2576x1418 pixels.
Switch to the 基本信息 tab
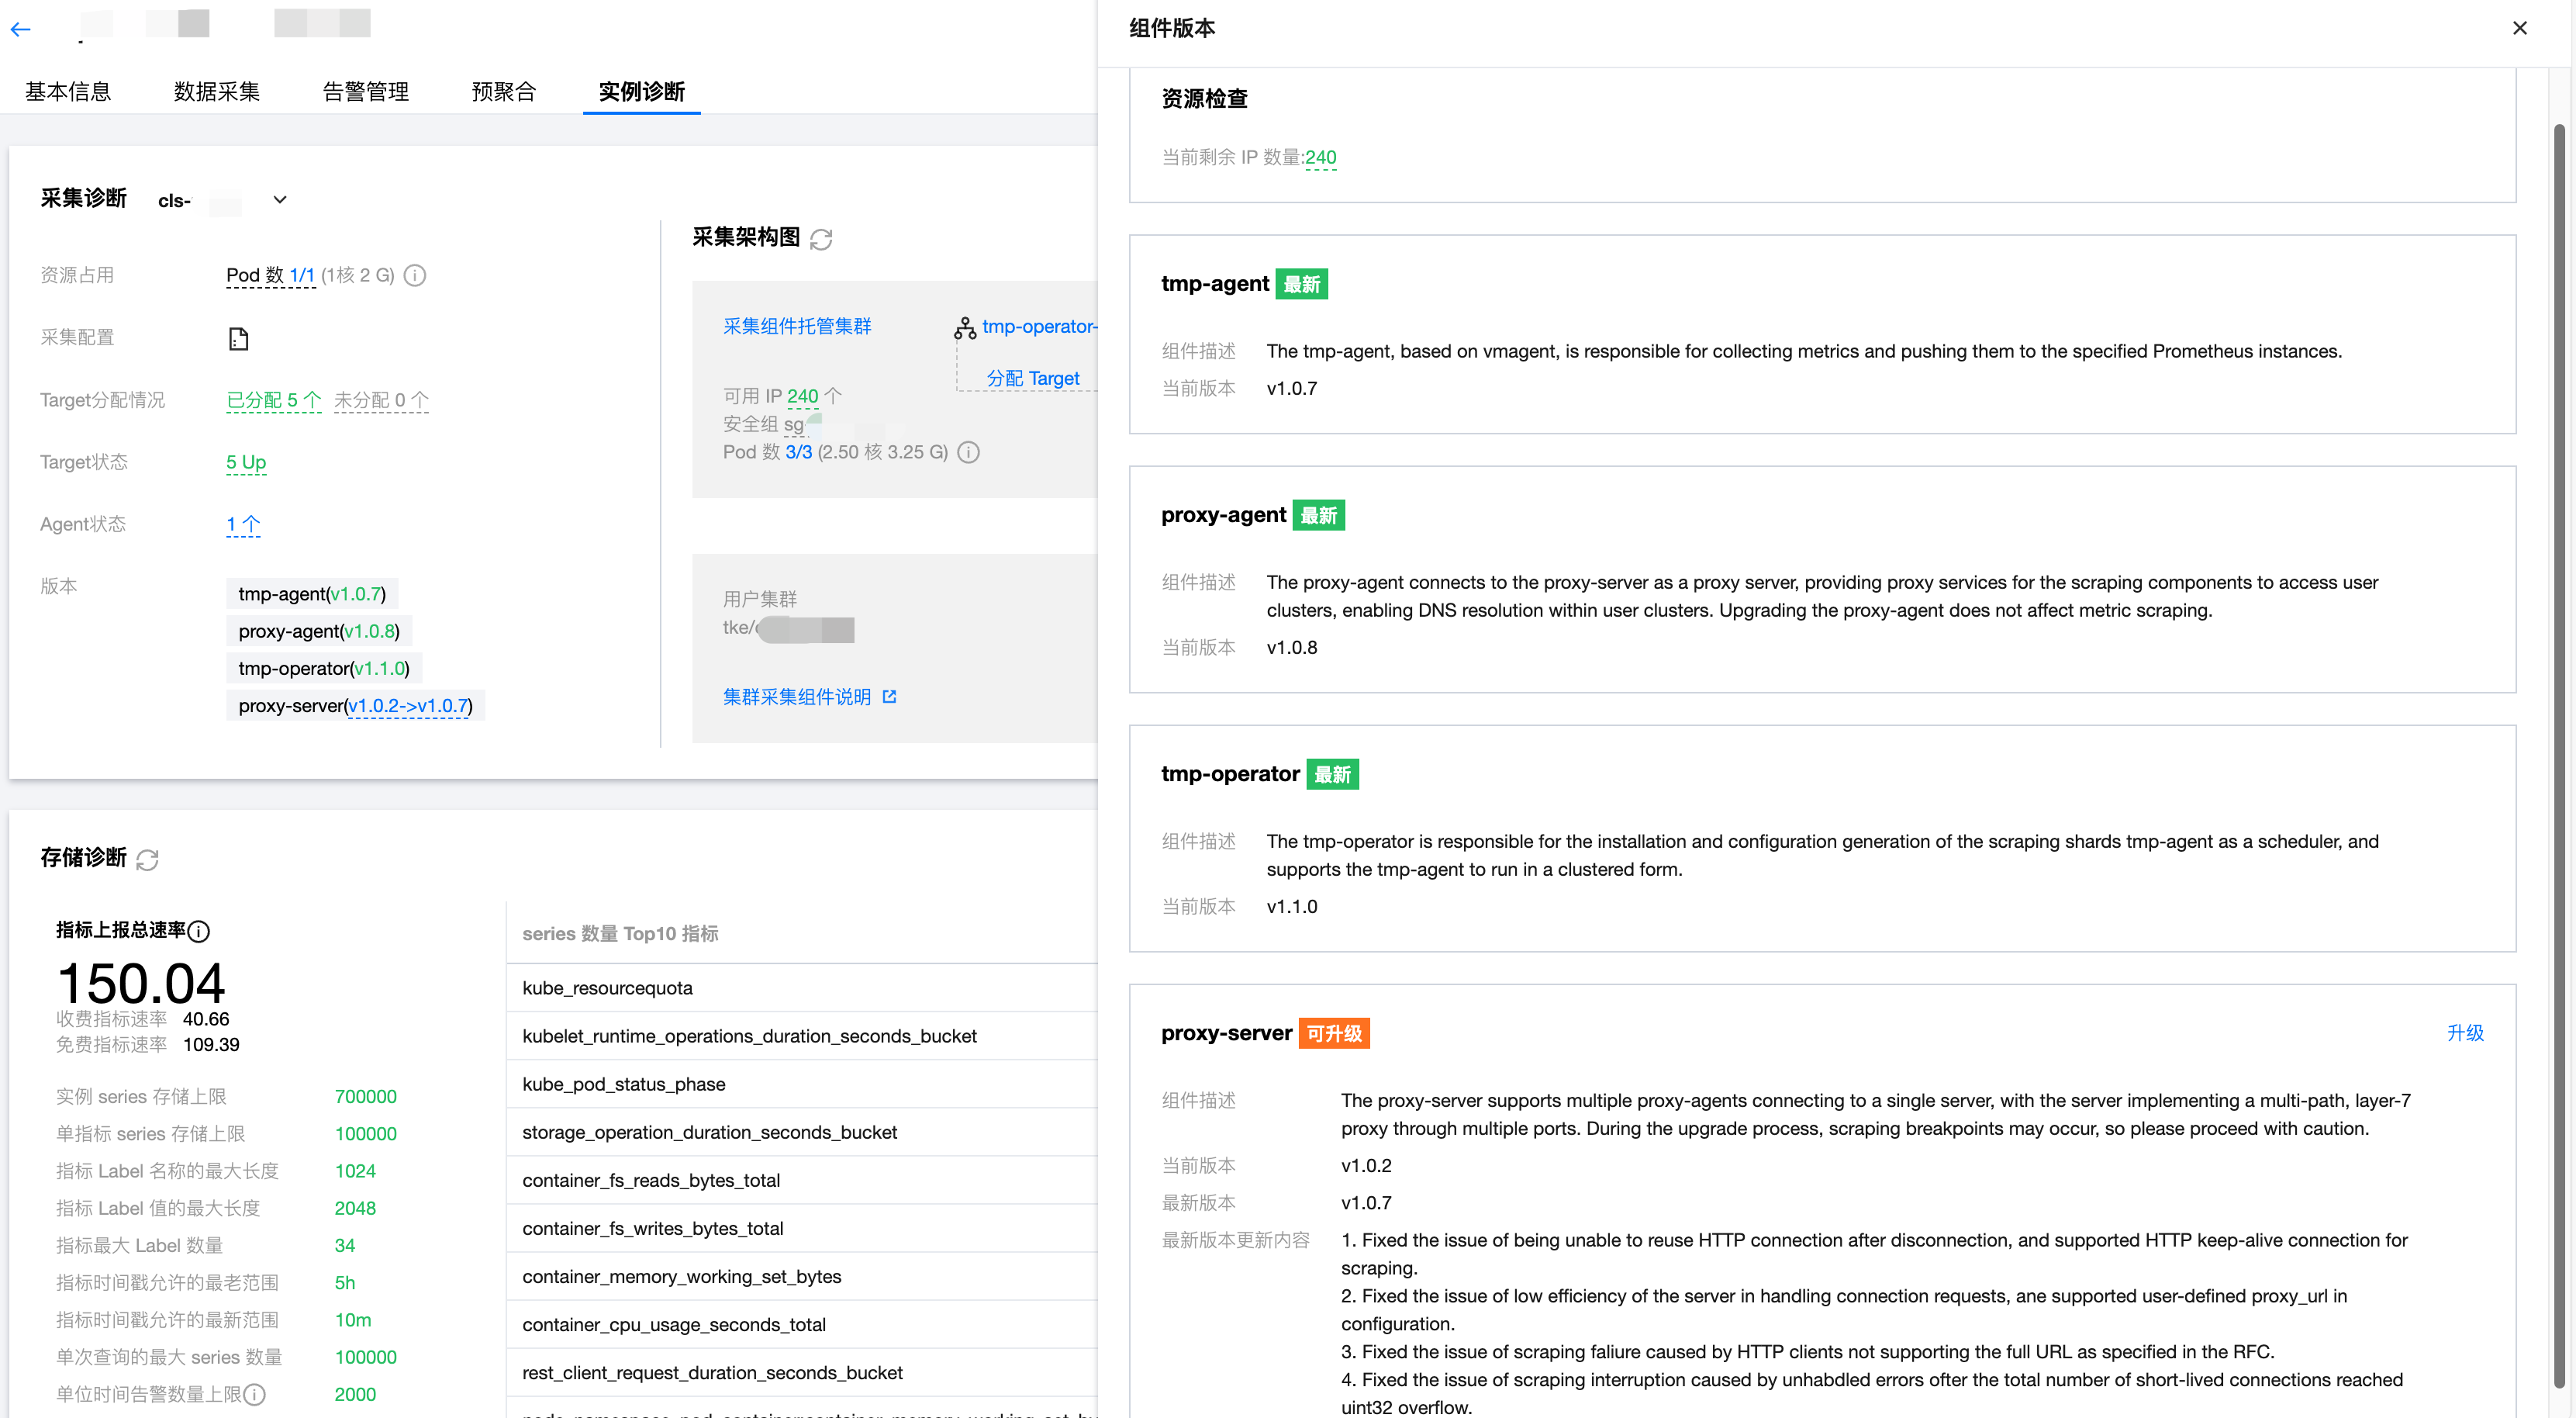pyautogui.click(x=68, y=91)
